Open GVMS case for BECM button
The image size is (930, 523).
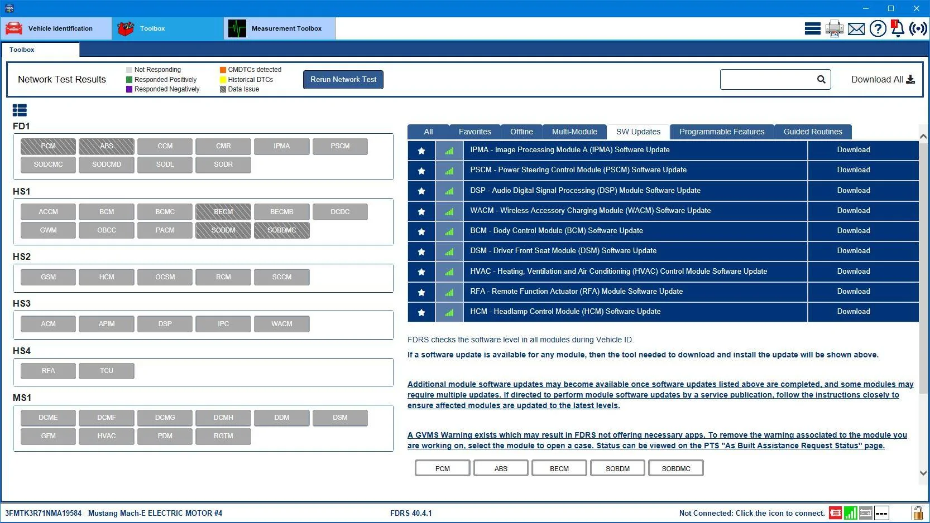(x=559, y=468)
